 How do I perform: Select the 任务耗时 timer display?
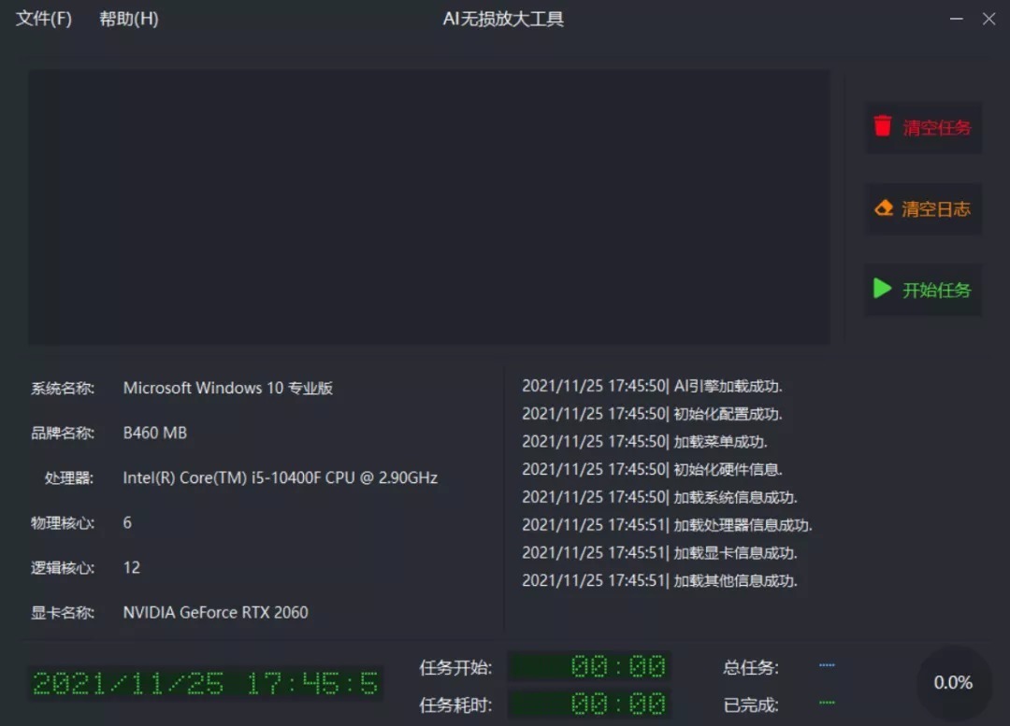pos(589,703)
